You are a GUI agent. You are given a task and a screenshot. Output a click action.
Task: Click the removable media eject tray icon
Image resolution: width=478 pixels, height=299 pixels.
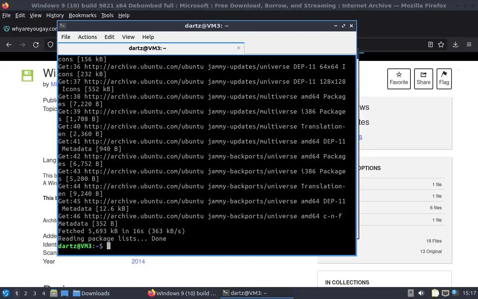(x=410, y=293)
